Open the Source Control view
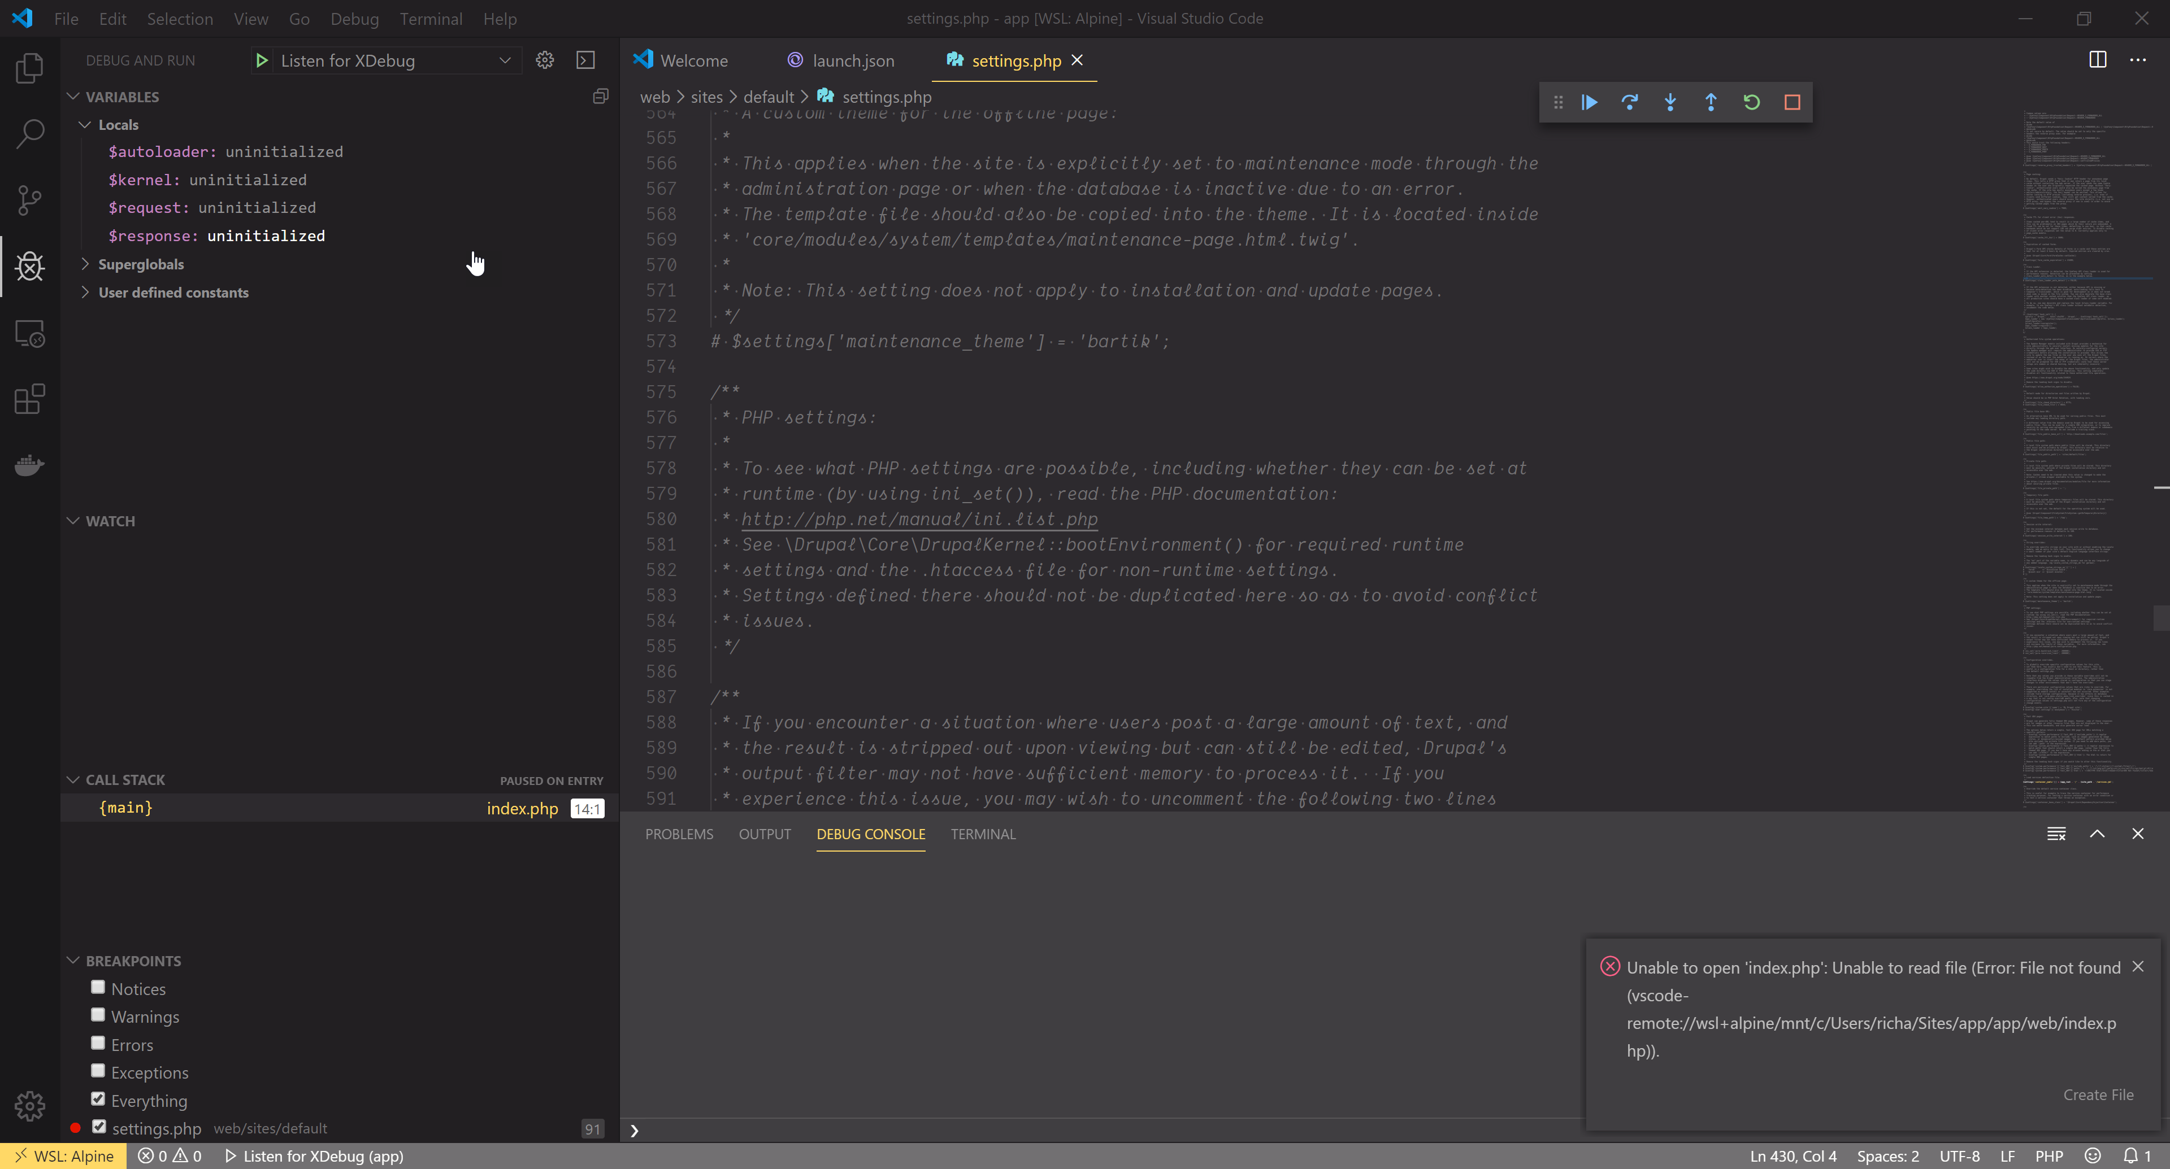 tap(29, 200)
